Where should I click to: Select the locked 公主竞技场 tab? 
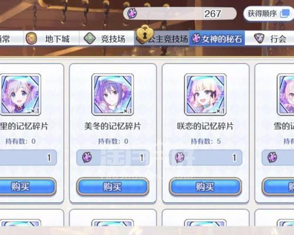(162, 38)
